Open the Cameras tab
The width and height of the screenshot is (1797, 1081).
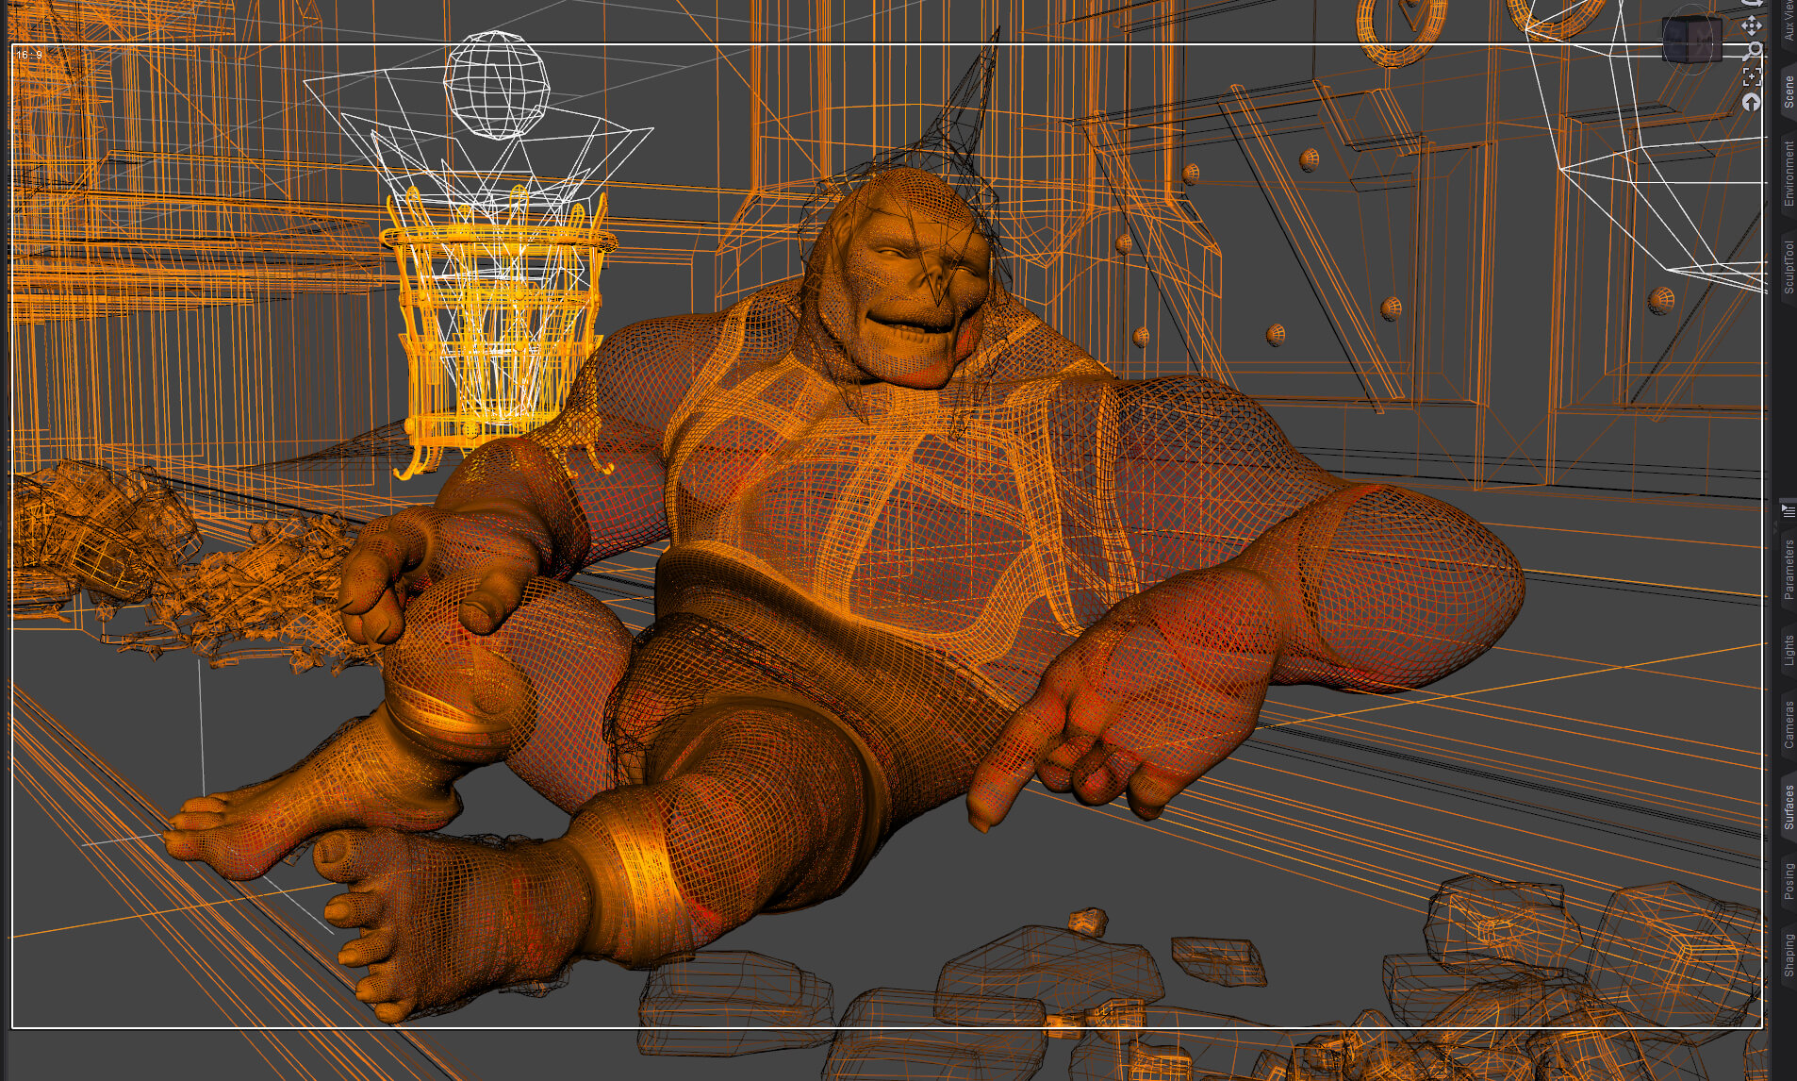[1788, 725]
